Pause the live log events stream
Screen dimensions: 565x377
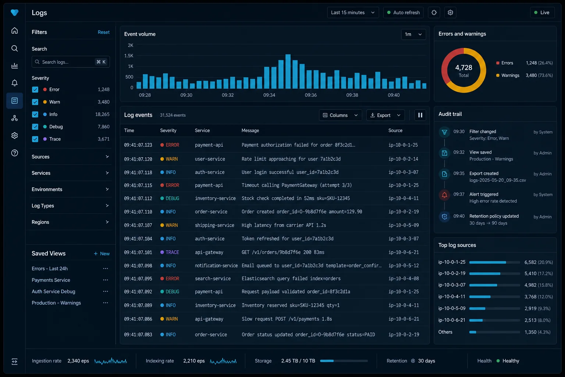[x=420, y=115]
